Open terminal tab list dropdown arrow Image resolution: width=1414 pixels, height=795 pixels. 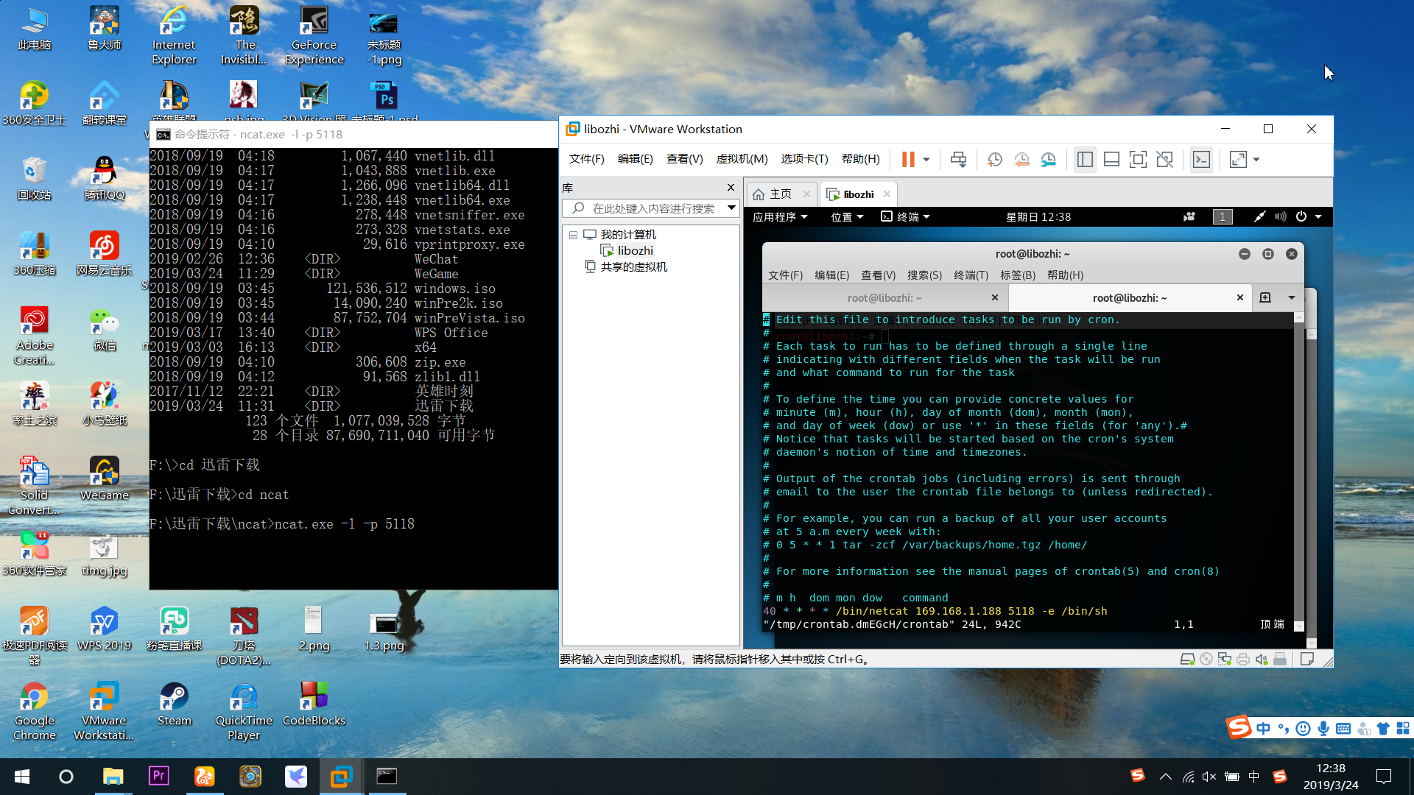pyautogui.click(x=1291, y=297)
